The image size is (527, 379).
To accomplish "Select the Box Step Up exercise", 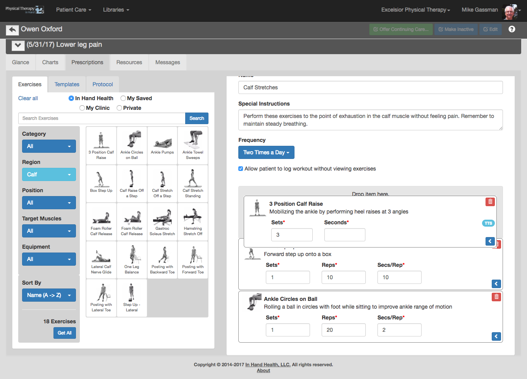I will pyautogui.click(x=101, y=183).
